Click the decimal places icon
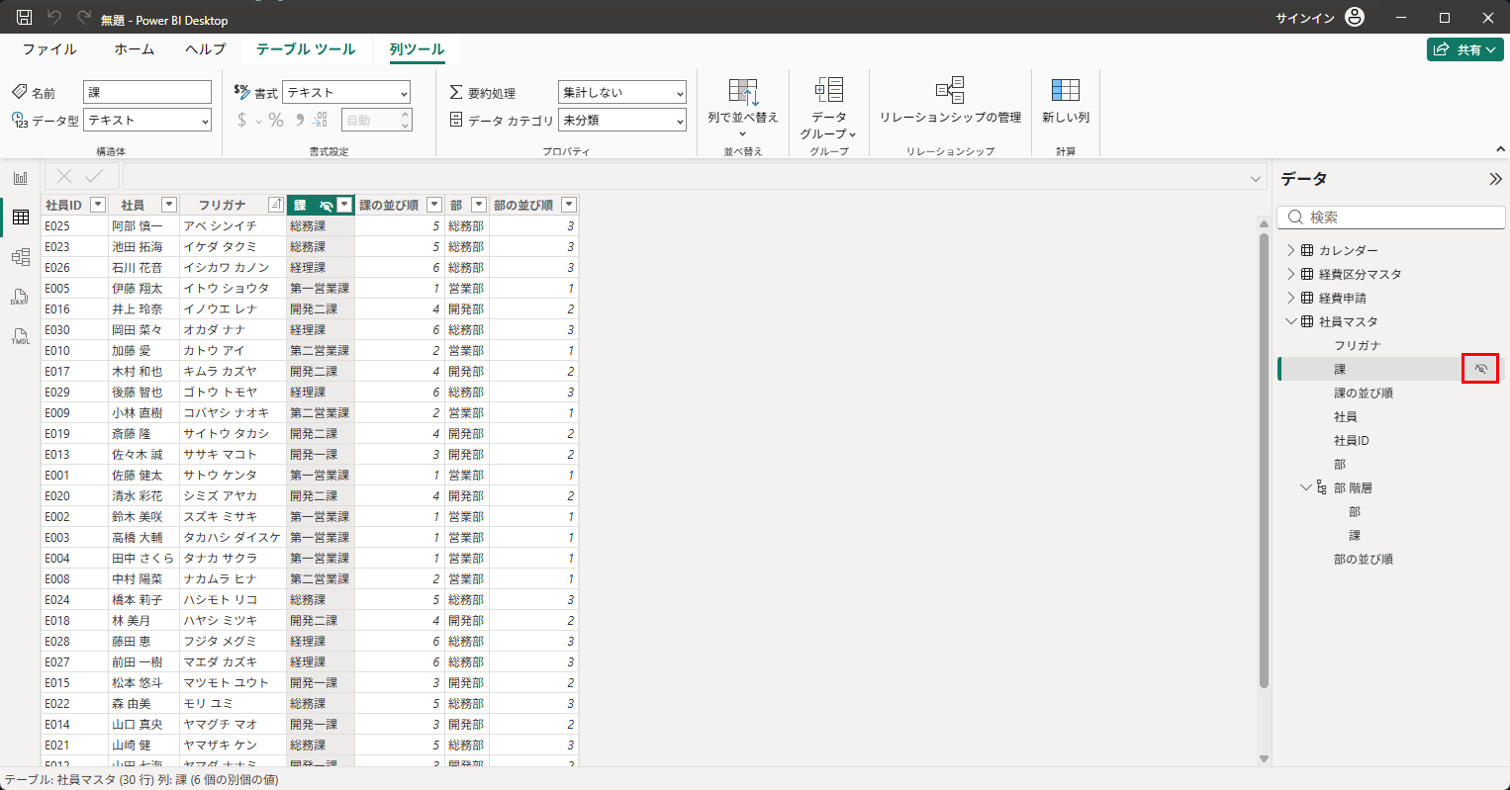1510x790 pixels. pyautogui.click(x=321, y=120)
